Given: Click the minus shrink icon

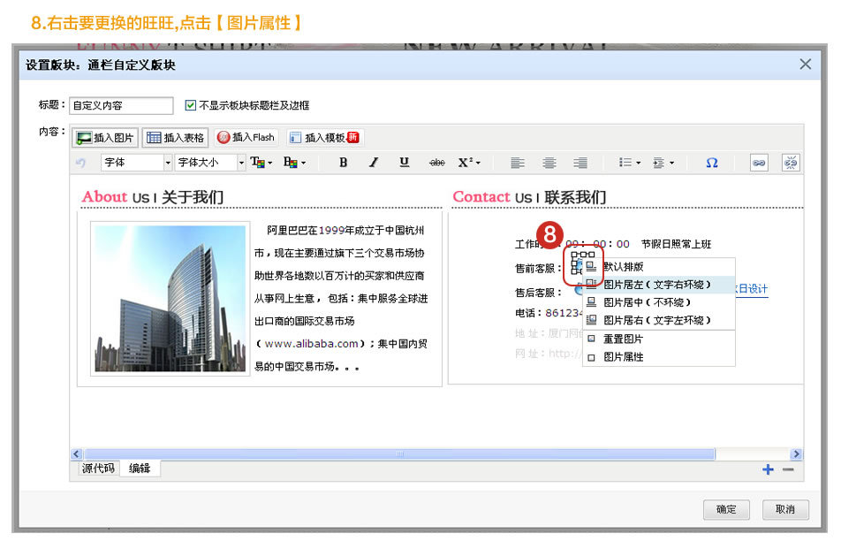Looking at the screenshot, I should (788, 469).
